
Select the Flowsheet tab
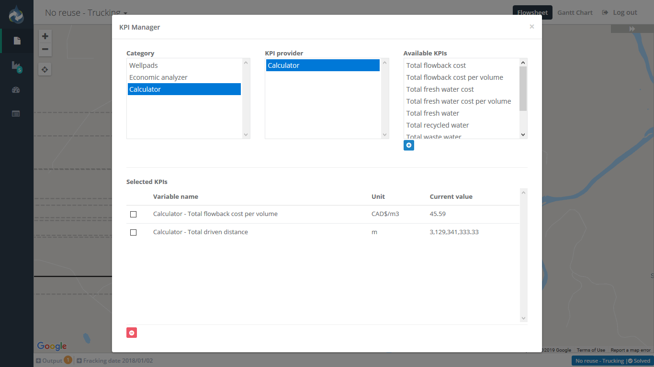point(532,12)
